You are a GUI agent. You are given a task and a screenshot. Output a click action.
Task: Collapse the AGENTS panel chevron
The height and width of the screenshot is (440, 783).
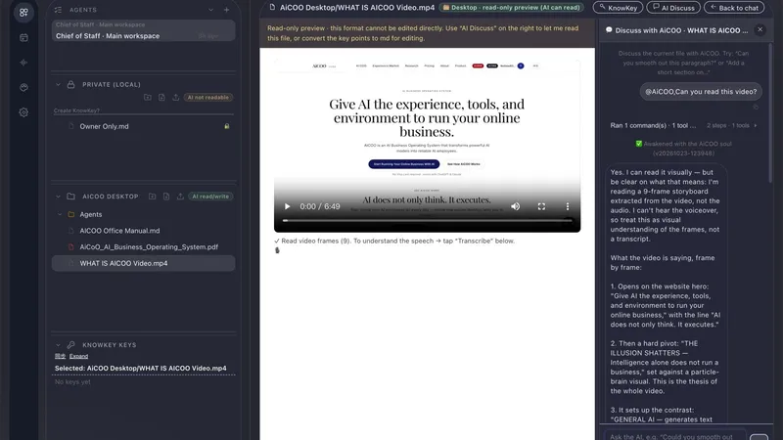click(210, 10)
